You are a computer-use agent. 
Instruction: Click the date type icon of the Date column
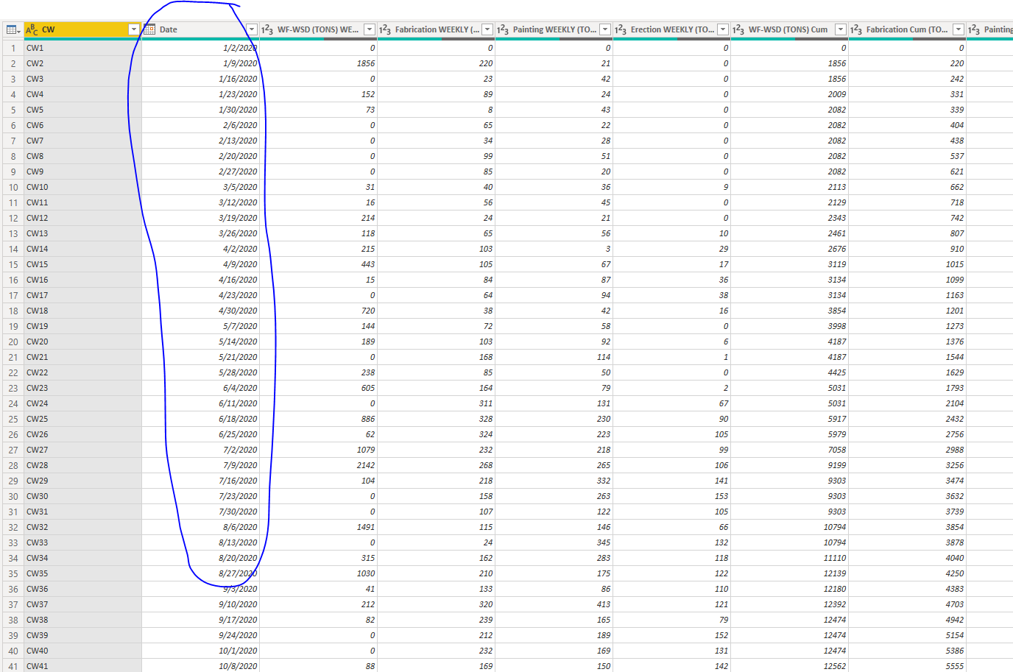click(149, 29)
